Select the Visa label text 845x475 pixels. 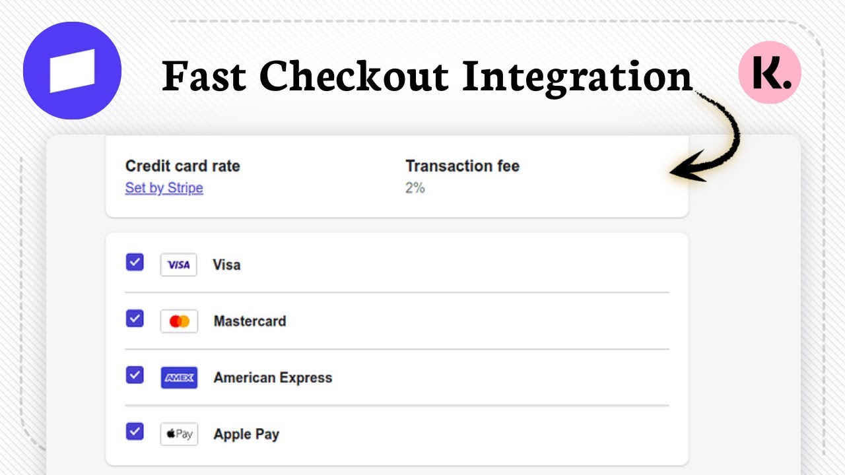[226, 265]
